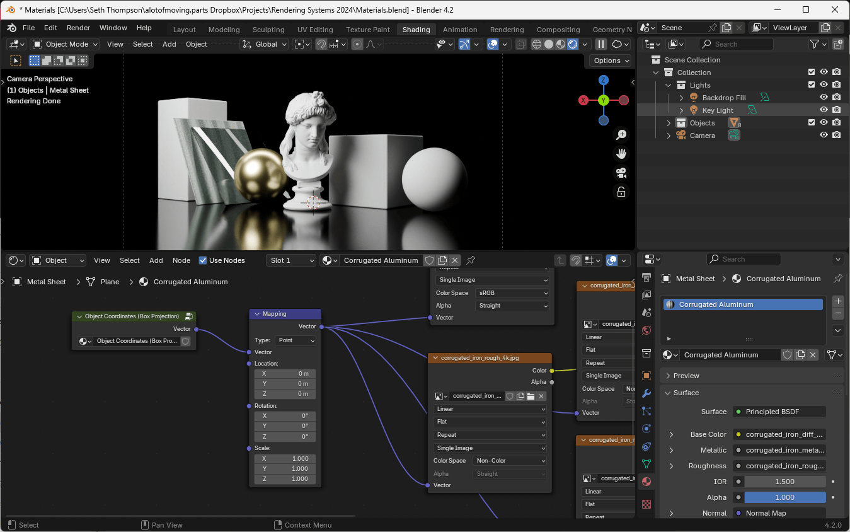
Task: Open the Modifiers wrench properties tab
Action: tap(646, 393)
